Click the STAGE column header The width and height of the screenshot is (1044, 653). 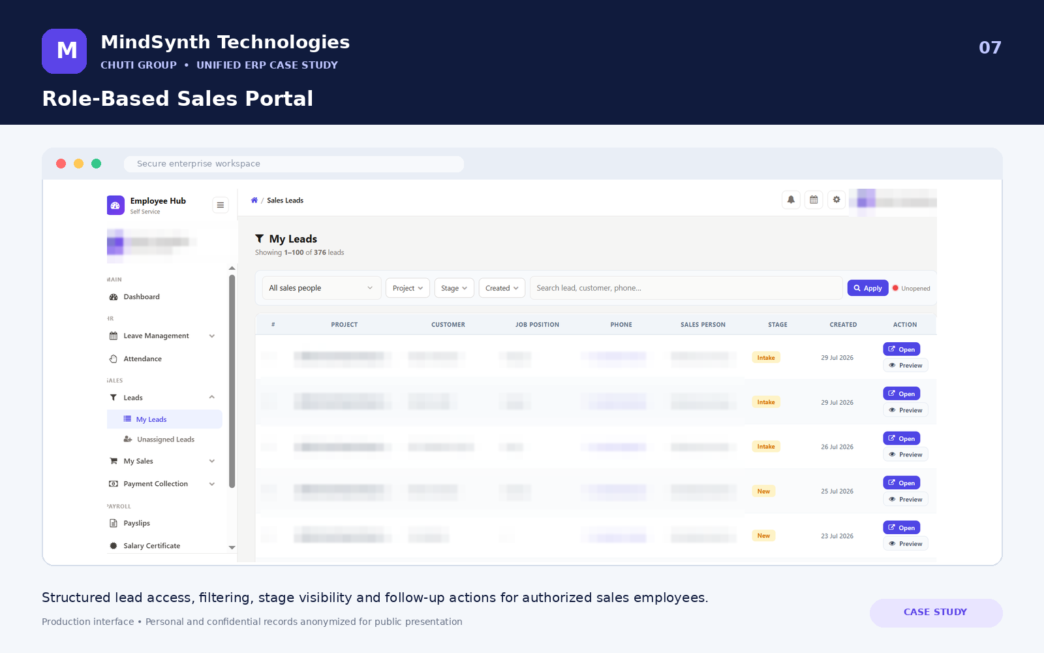778,325
